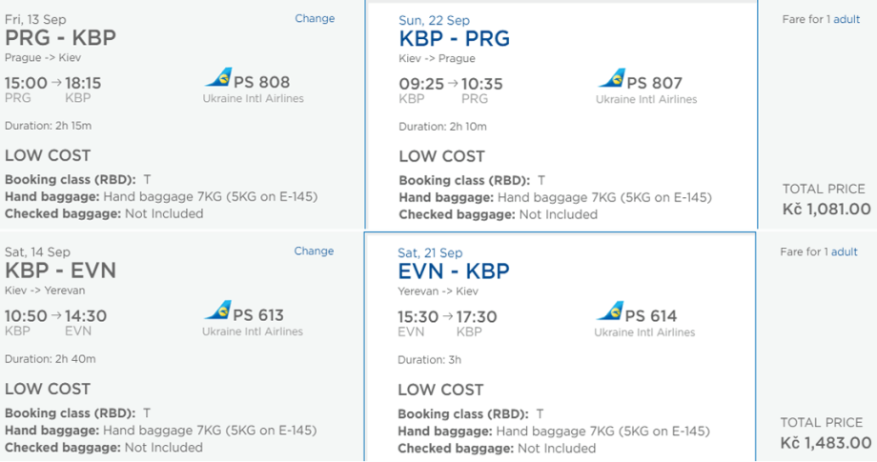Click Sat, 21 Sep date label
Image resolution: width=877 pixels, height=462 pixels.
[430, 252]
